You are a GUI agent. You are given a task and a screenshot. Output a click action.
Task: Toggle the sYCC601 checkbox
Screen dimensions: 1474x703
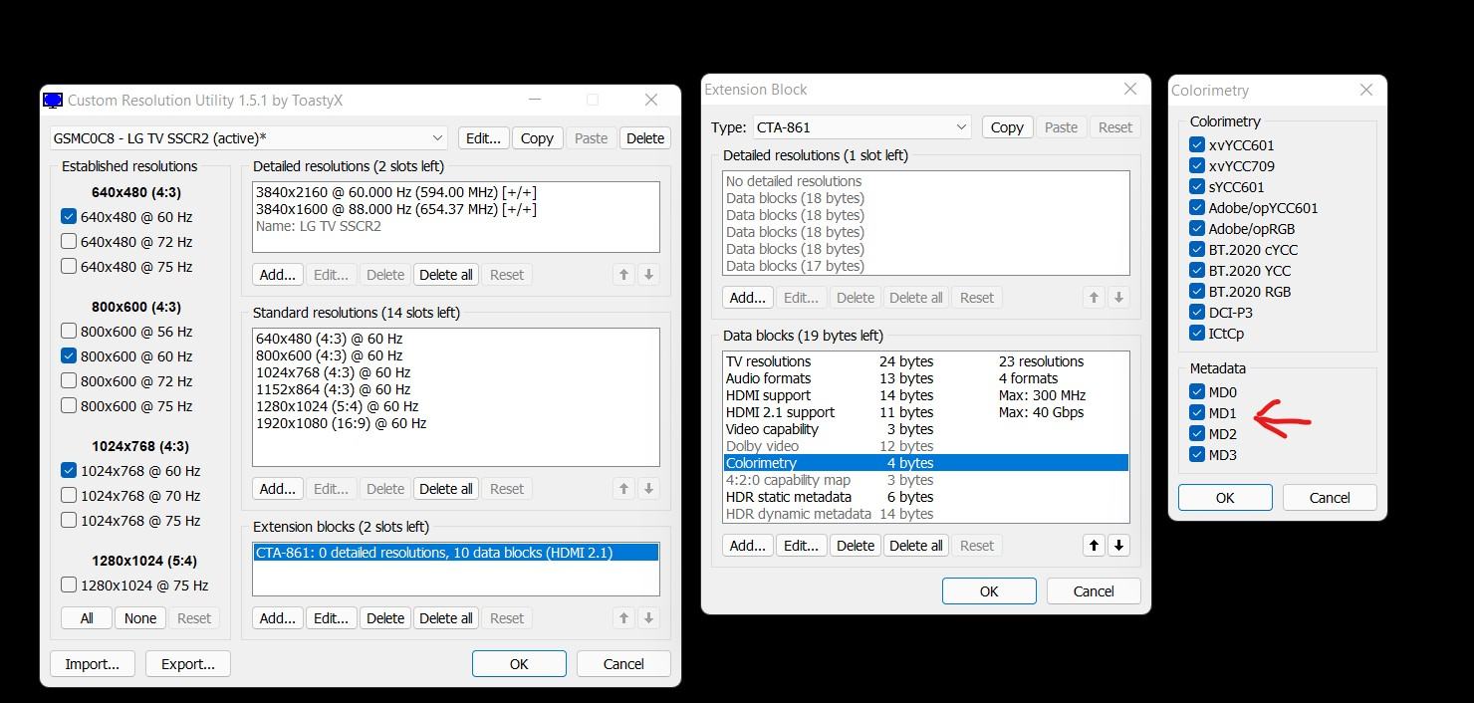click(x=1197, y=187)
